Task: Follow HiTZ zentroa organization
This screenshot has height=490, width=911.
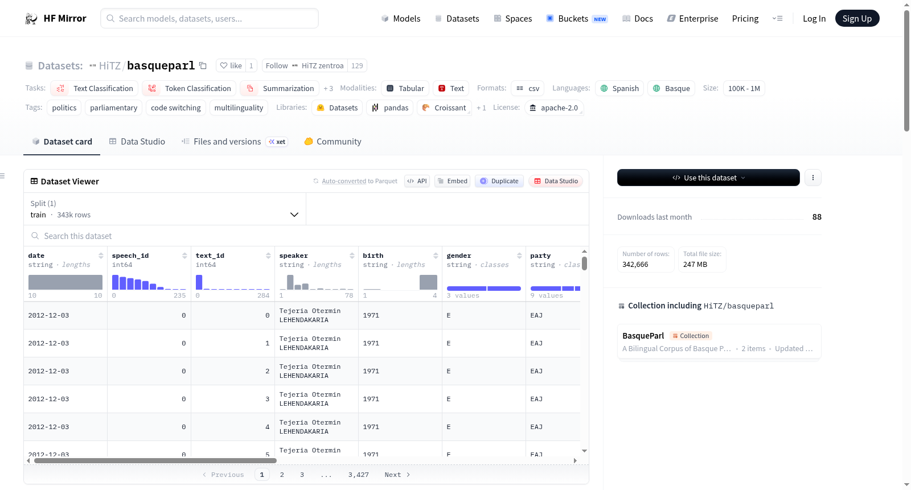Action: [305, 65]
